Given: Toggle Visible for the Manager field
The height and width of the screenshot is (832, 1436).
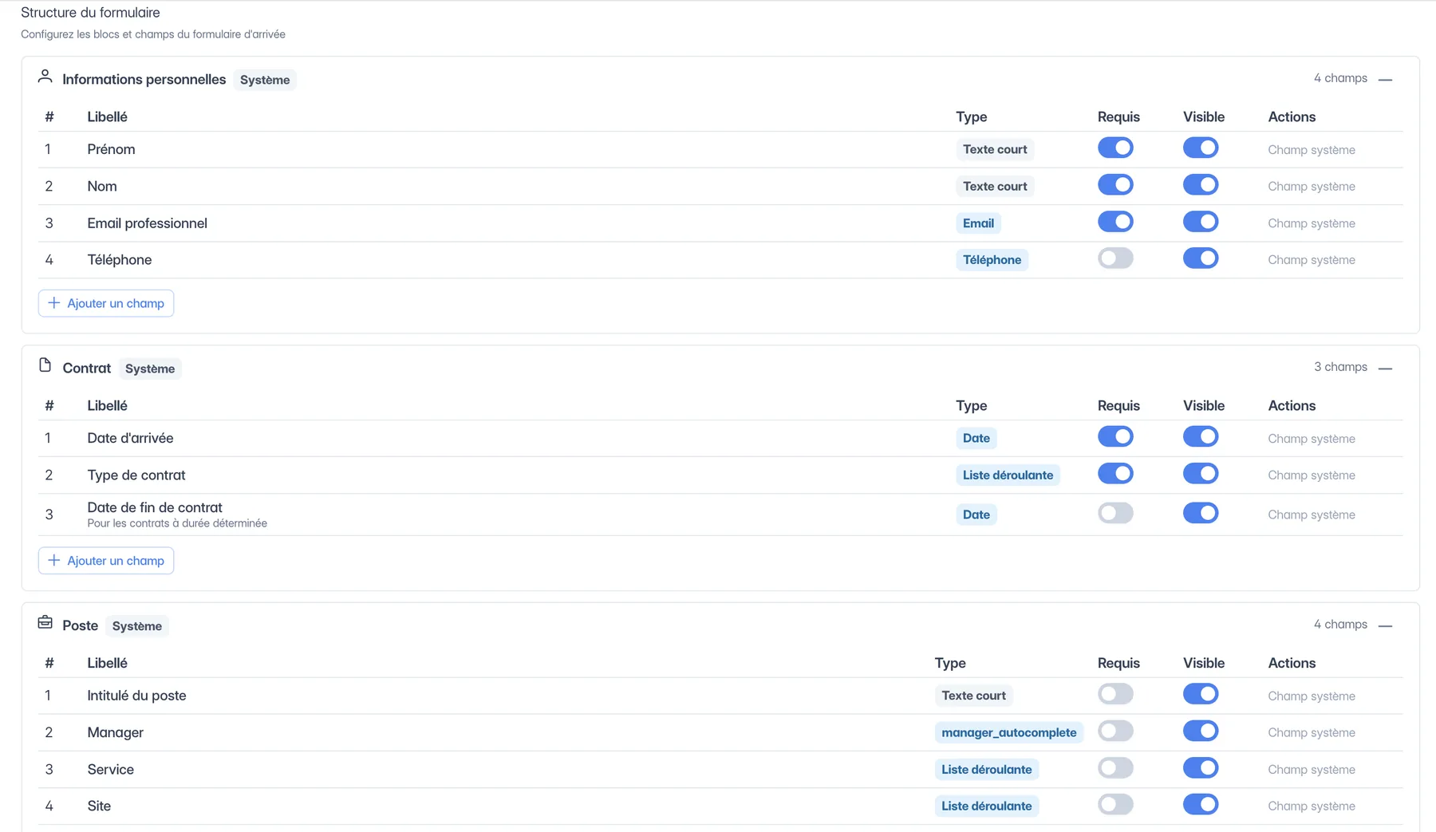Looking at the screenshot, I should [x=1201, y=731].
